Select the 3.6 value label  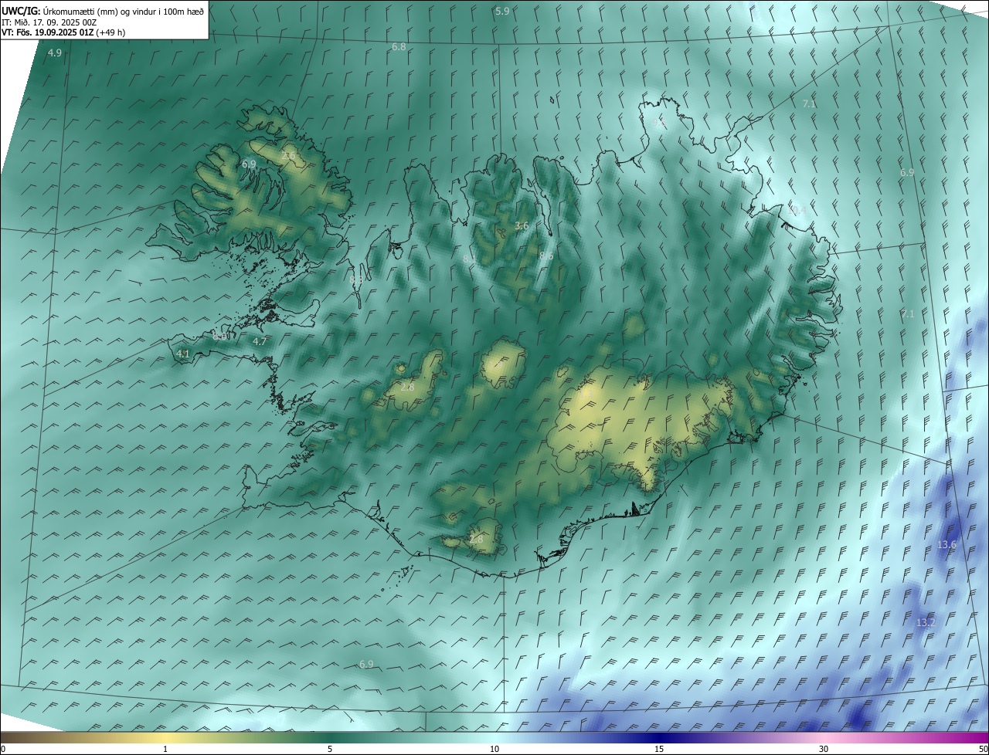pyautogui.click(x=522, y=226)
